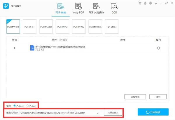This screenshot has width=175, height=120.
Task: Open the title bar dropdown menu icon
Action: [156, 3]
